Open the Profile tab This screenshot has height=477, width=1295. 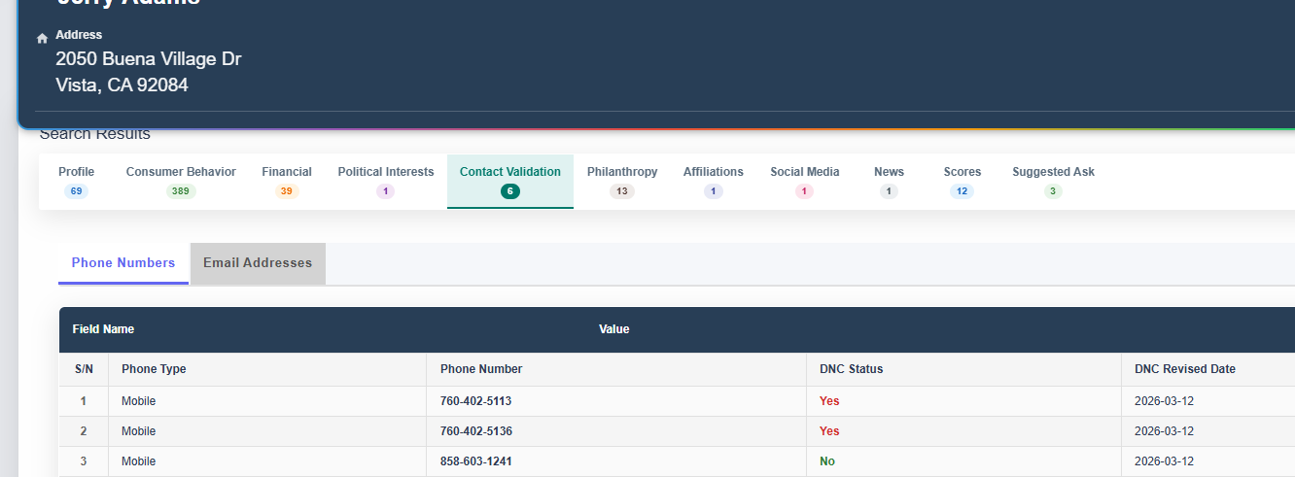pyautogui.click(x=76, y=181)
